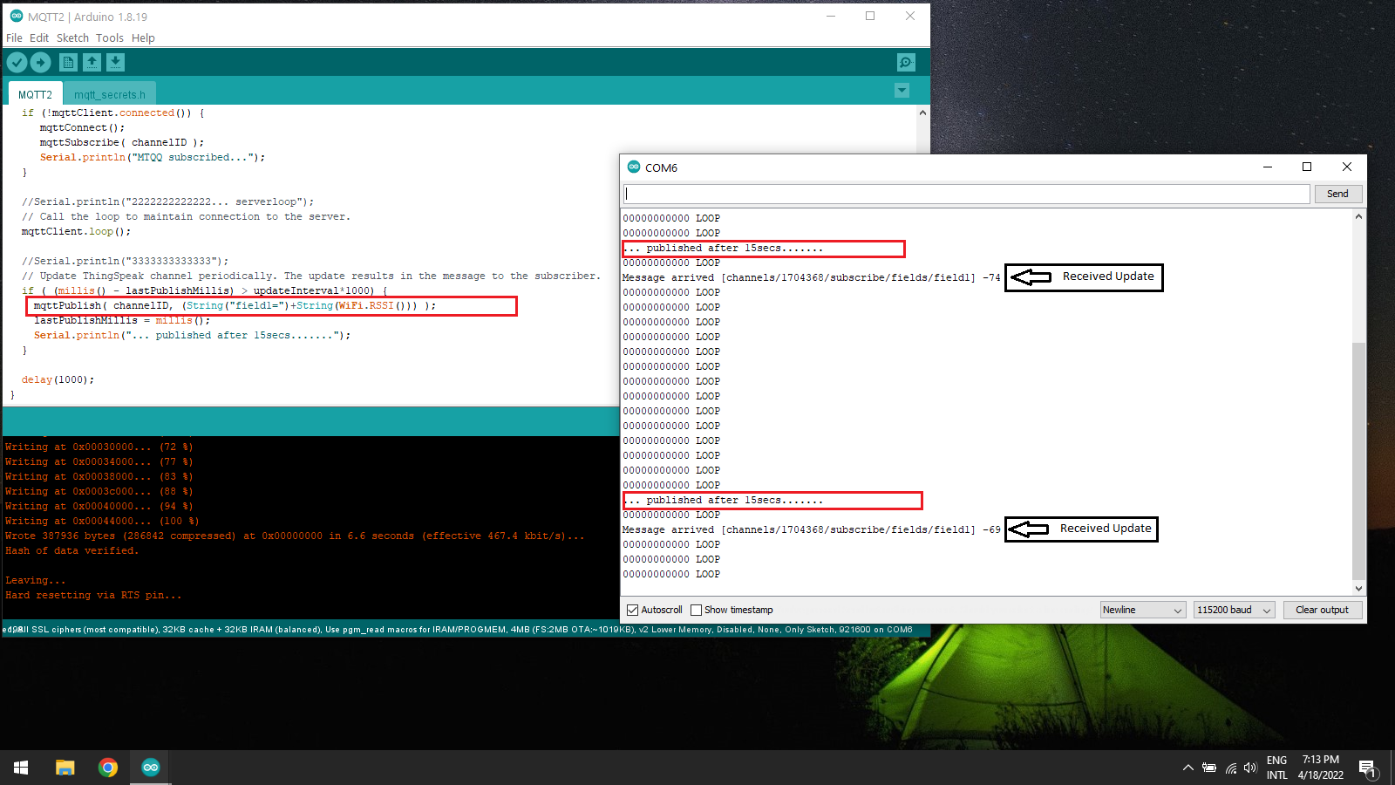Image resolution: width=1395 pixels, height=785 pixels.
Task: Open the 115200 baud rate dropdown
Action: coord(1234,611)
